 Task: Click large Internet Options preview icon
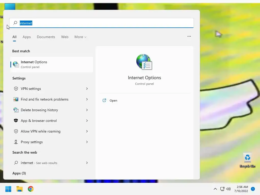click(x=144, y=62)
